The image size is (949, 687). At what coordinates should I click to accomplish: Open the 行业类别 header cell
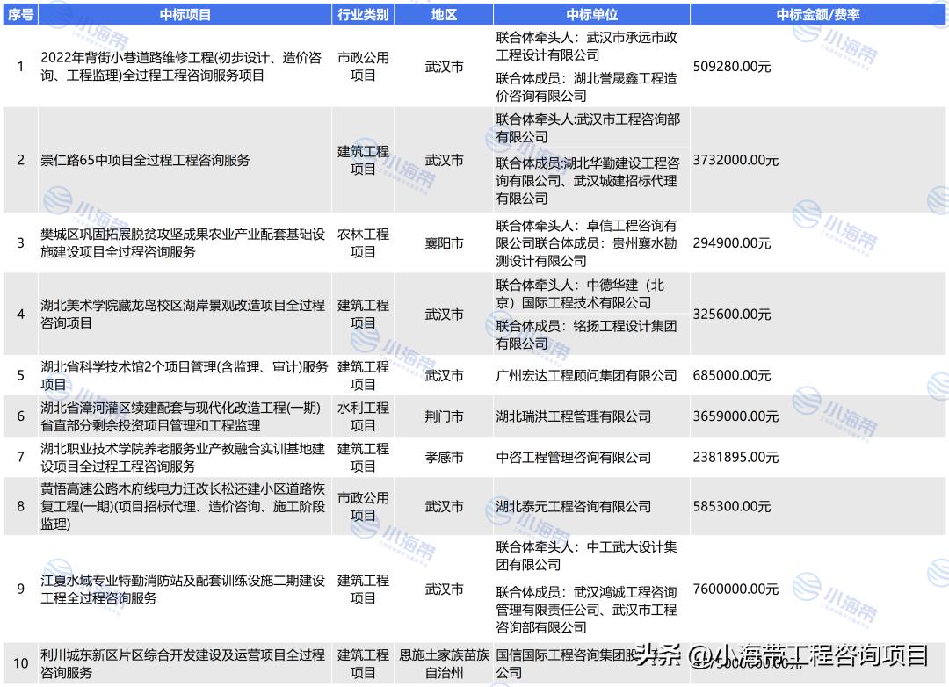pos(363,13)
